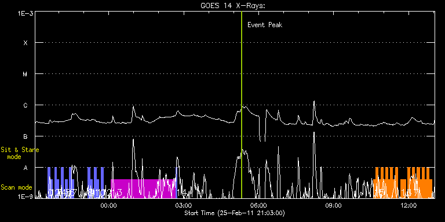
Task: Select the 1E-3 upper axis limit label
Action: [25, 13]
